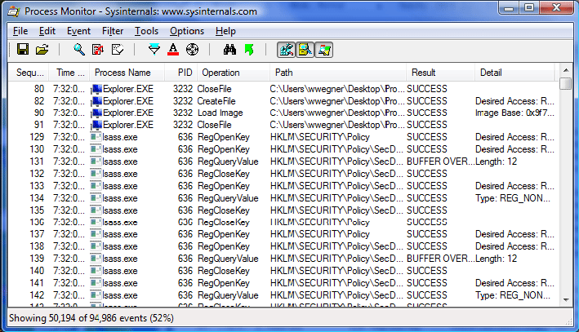Toggle the Capture magnifier icon
The image size is (579, 332).
pos(78,49)
